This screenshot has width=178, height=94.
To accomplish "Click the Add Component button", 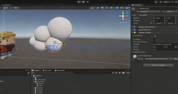I will click(x=158, y=65).
